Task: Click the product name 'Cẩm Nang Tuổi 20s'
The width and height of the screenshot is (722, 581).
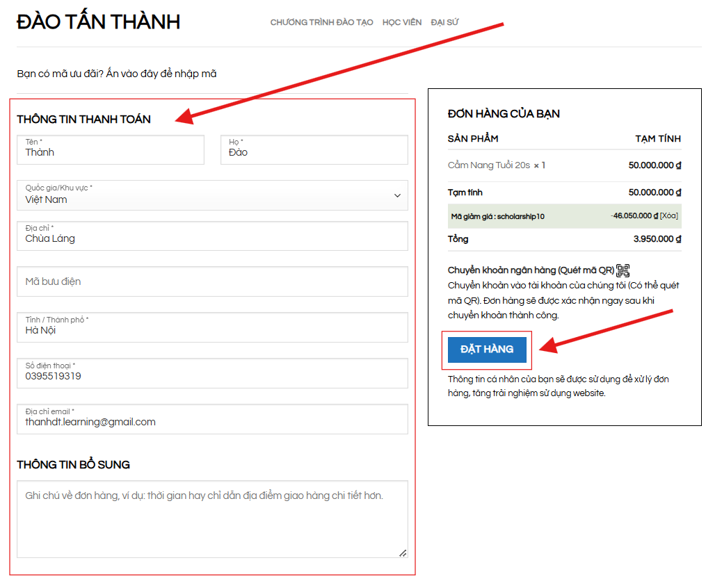Action: point(489,165)
